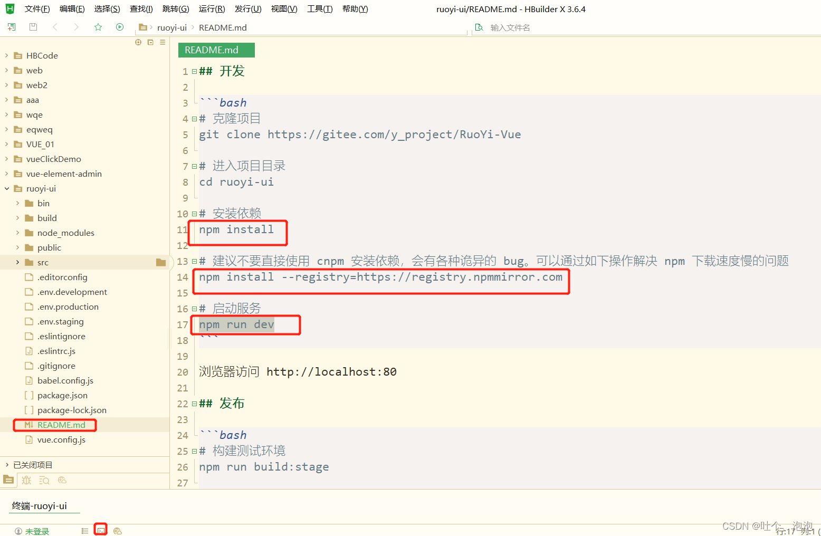Click the status bar outline list icon
Screen dimensions: 821x536
[x=84, y=531]
